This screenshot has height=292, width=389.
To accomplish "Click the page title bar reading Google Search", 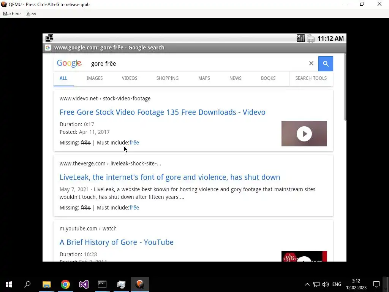I will [x=194, y=48].
